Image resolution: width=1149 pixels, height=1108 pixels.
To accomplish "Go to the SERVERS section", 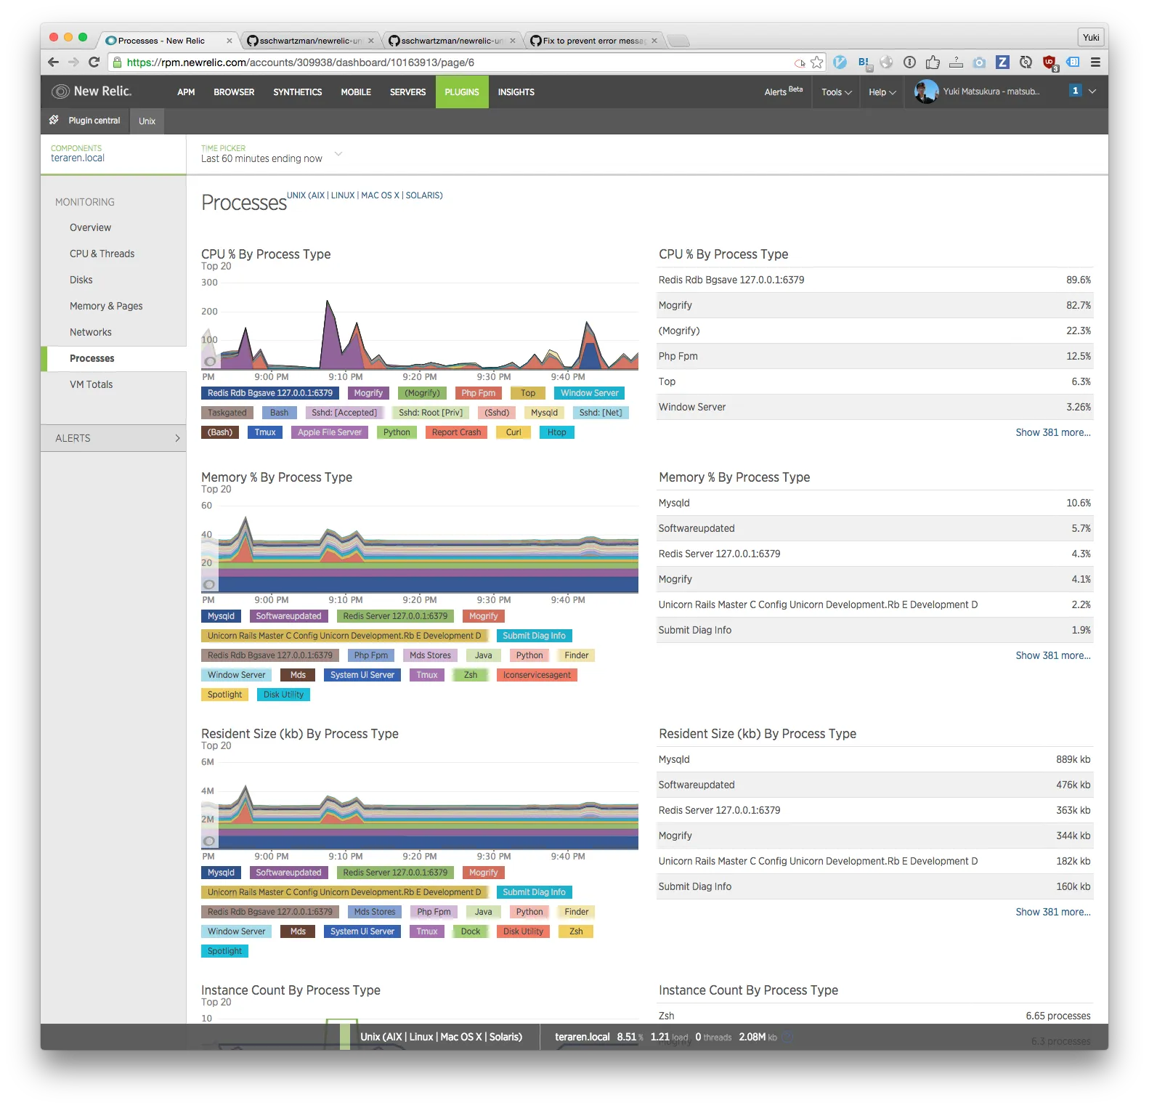I will [407, 92].
